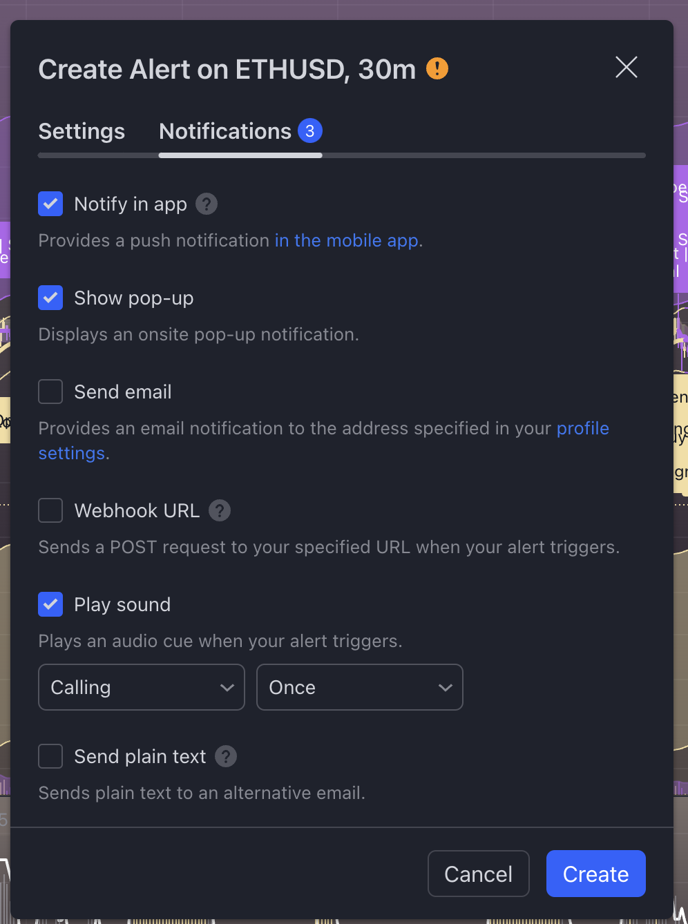Close the Create Alert dialog with X
This screenshot has width=688, height=924.
coord(626,68)
